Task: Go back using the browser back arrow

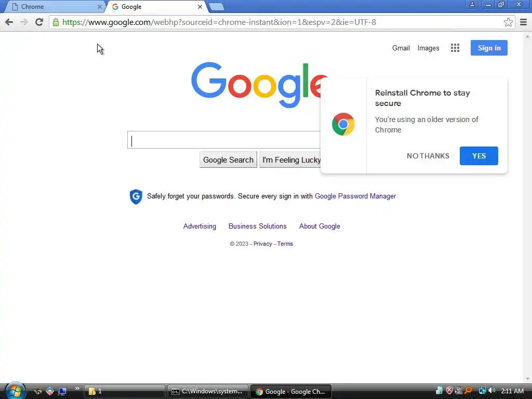Action: [9, 22]
